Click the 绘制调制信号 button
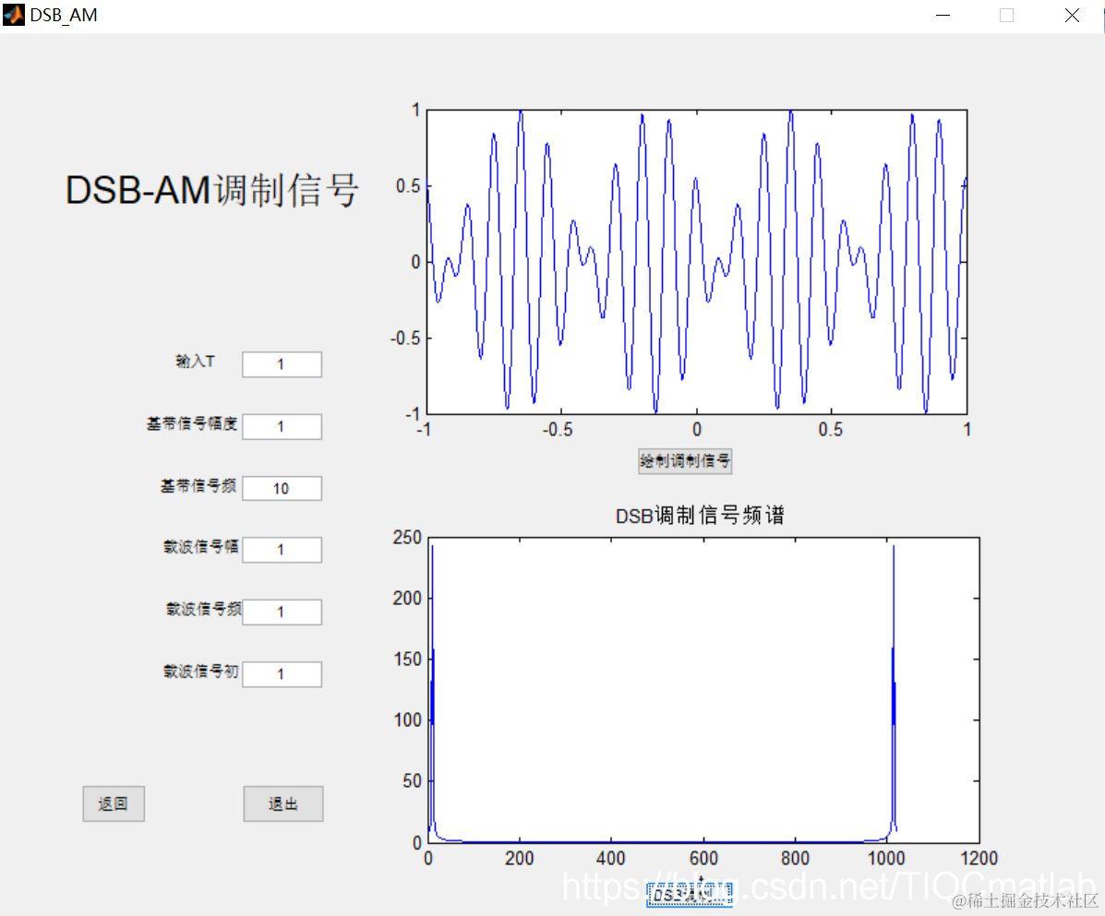Image resolution: width=1105 pixels, height=916 pixels. pyautogui.click(x=685, y=461)
